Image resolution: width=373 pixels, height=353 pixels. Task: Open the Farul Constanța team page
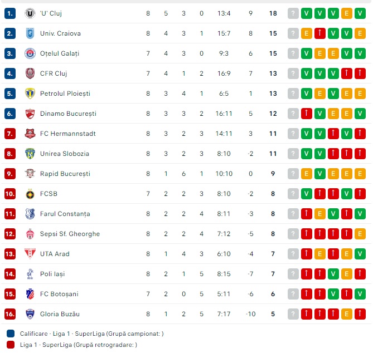(65, 214)
